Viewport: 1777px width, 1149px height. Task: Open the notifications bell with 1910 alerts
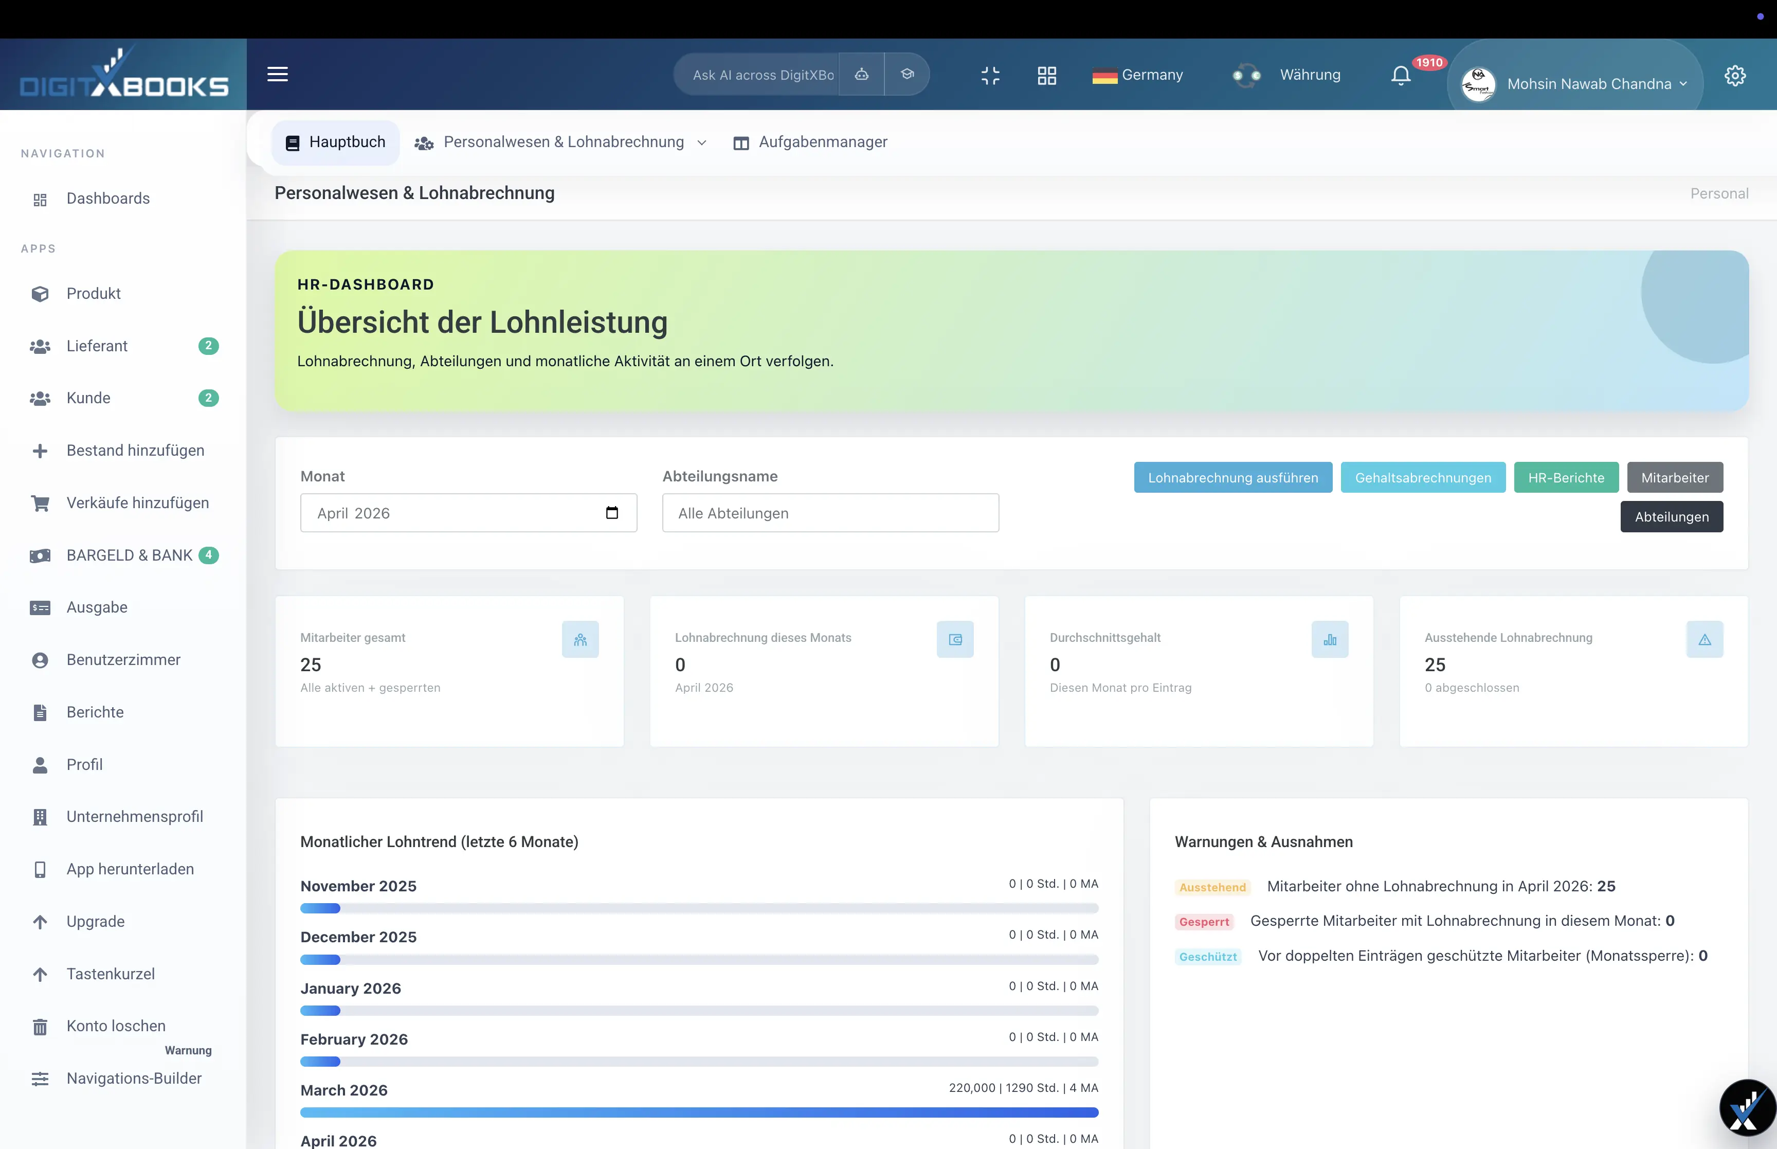pos(1401,75)
